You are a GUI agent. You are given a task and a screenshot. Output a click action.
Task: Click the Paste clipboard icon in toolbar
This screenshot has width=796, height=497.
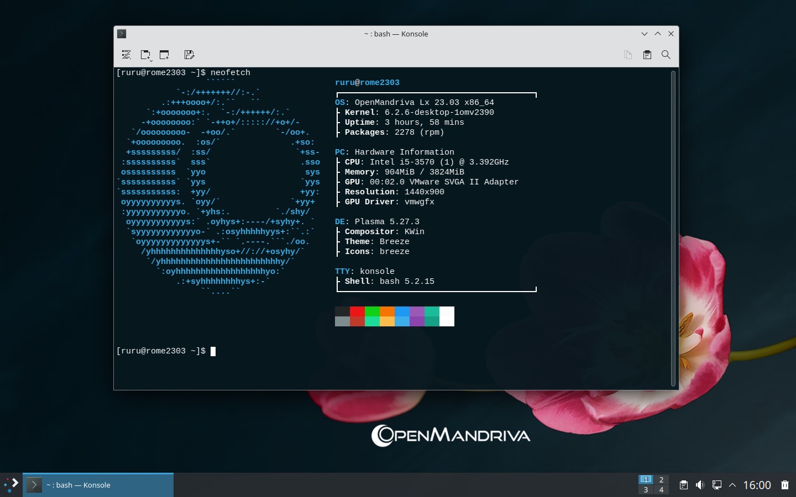pos(647,55)
